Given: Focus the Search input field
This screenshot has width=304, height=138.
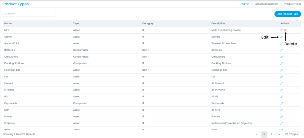Looking at the screenshot, I should tap(29, 14).
